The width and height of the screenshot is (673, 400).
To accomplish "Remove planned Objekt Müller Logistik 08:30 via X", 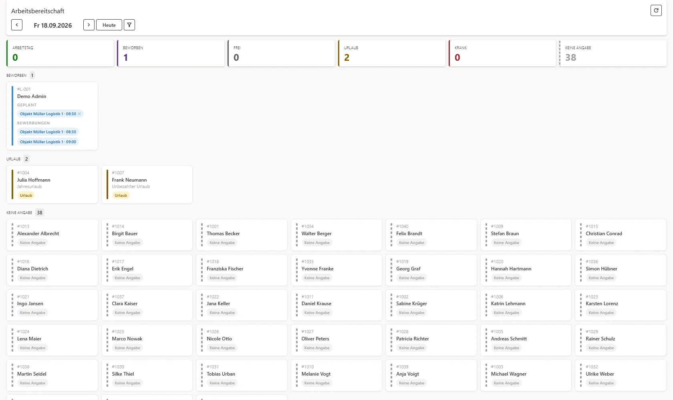I will pyautogui.click(x=79, y=114).
